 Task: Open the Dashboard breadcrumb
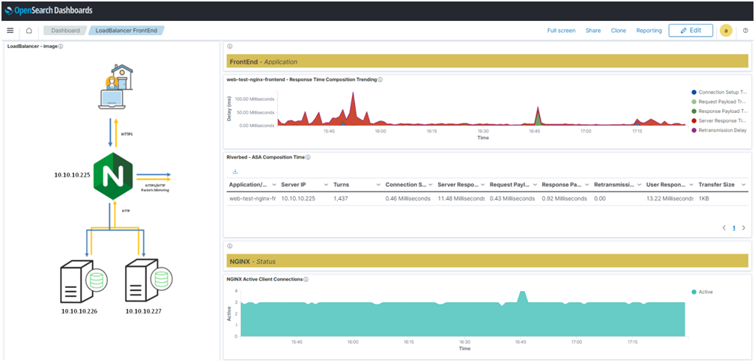(65, 30)
